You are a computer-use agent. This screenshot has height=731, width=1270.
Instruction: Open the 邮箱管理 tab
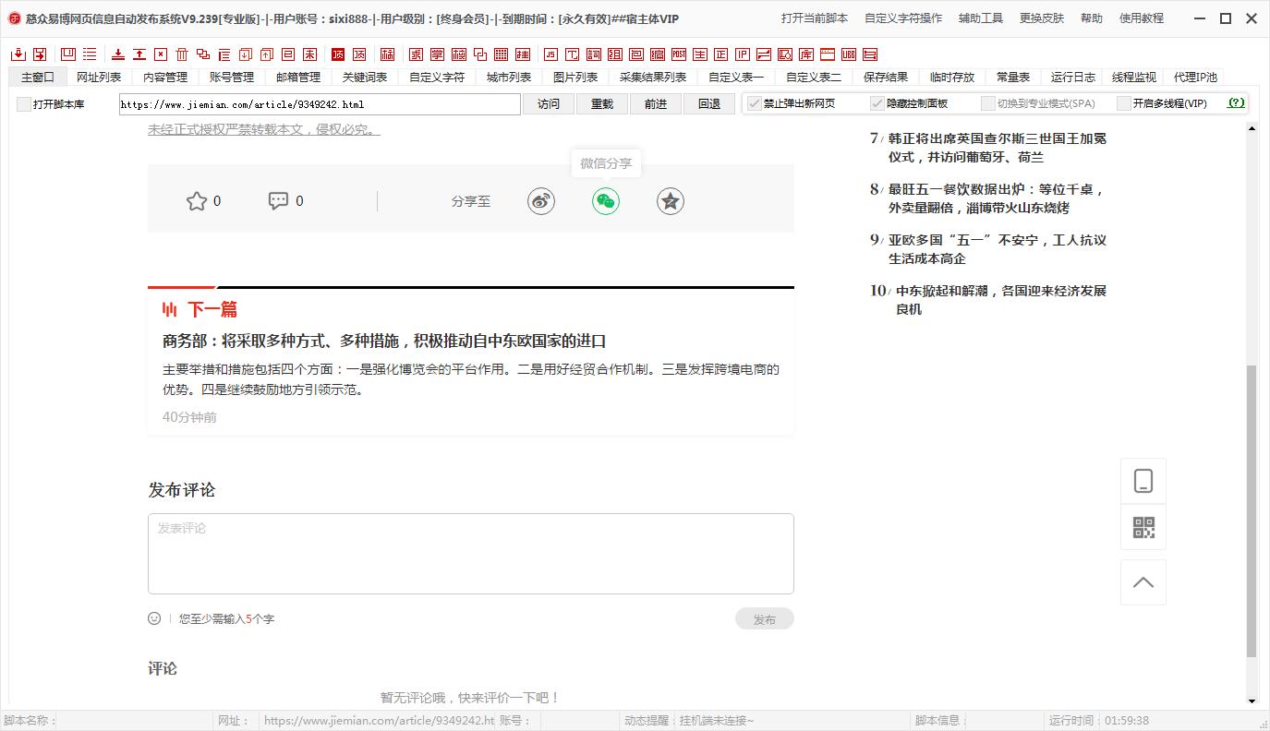[298, 78]
